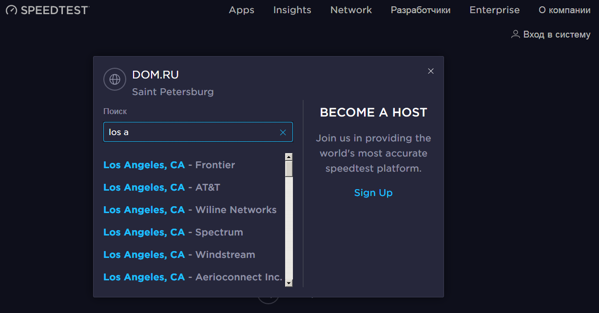Close the server selection dialog
This screenshot has height=313, width=599.
(x=431, y=71)
